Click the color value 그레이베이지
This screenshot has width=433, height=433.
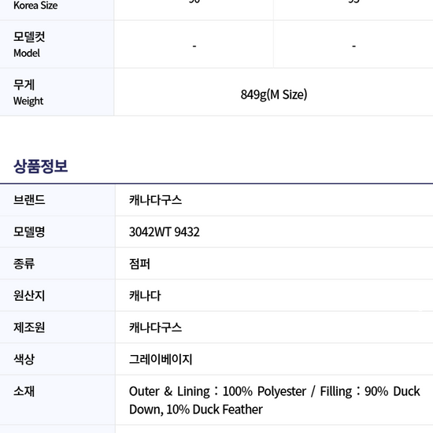161,359
